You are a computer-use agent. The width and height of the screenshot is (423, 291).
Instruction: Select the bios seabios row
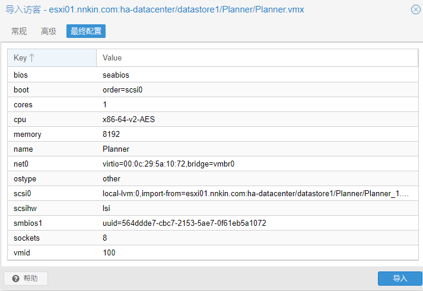[212, 75]
